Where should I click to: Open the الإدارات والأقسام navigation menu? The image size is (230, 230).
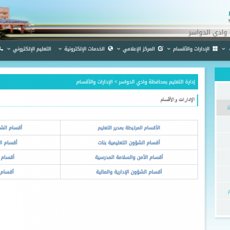click(191, 49)
